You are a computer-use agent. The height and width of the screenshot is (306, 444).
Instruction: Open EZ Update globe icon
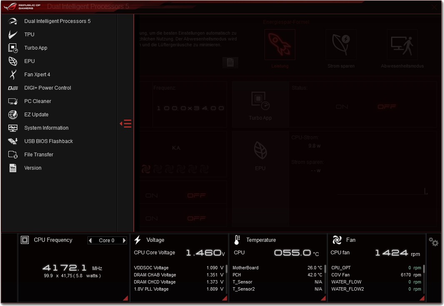tap(13, 115)
